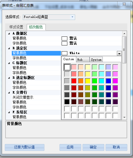Screen dimensions: 133x158
Task: Click the 还原为默认值 button
Action: pyautogui.click(x=24, y=147)
